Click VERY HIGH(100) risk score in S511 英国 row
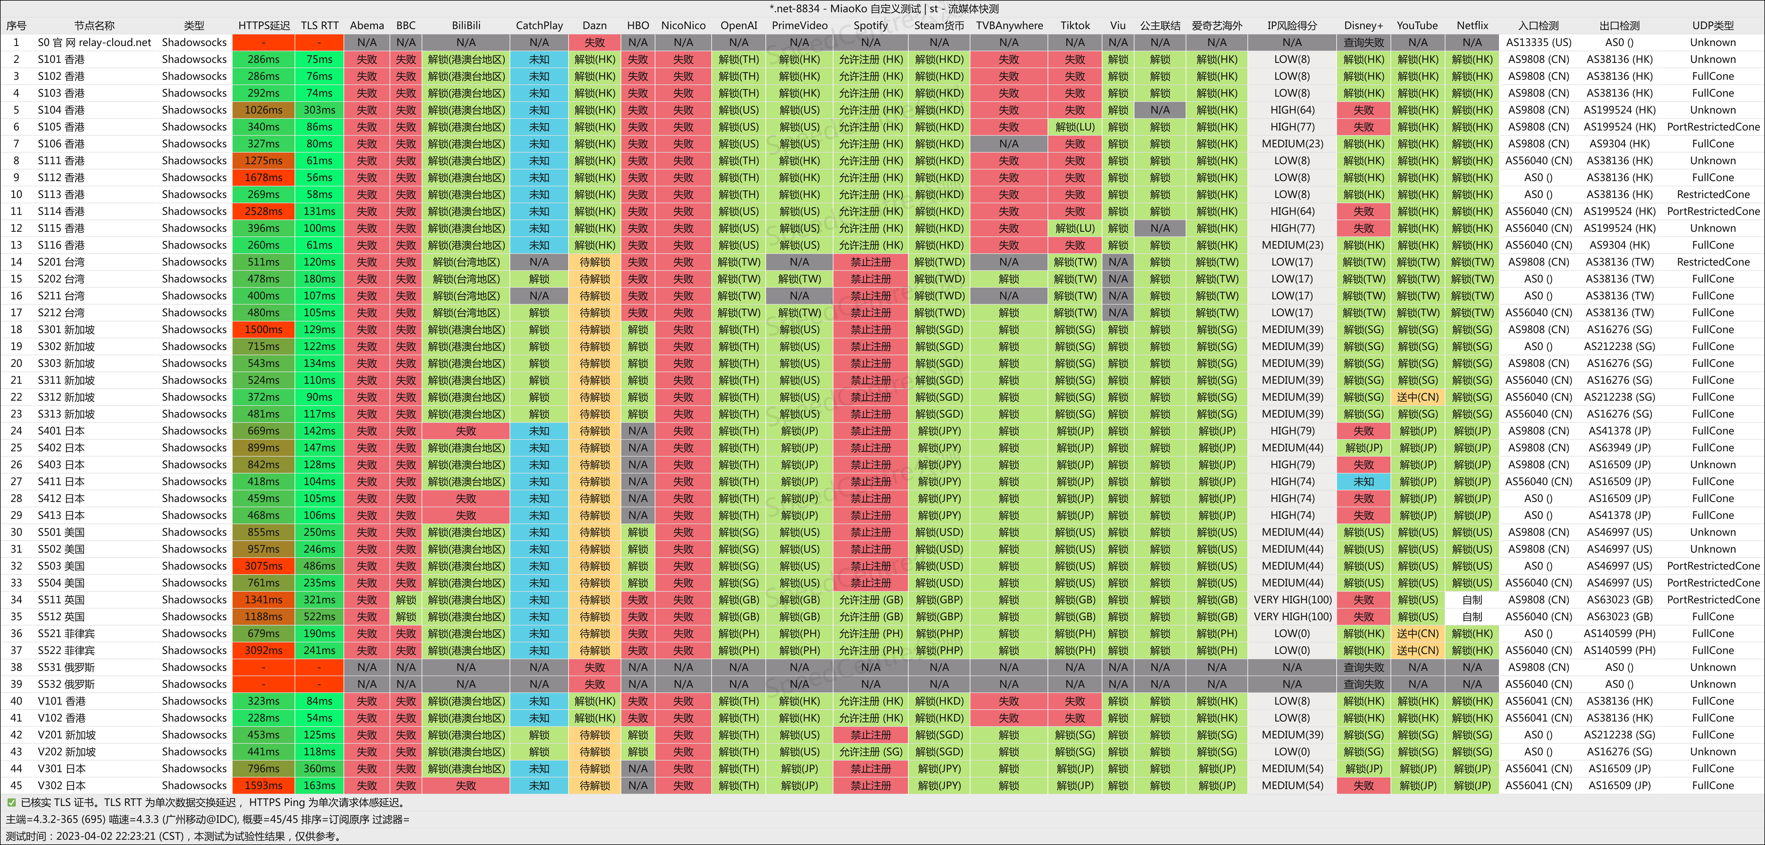The image size is (1765, 845). (1292, 600)
